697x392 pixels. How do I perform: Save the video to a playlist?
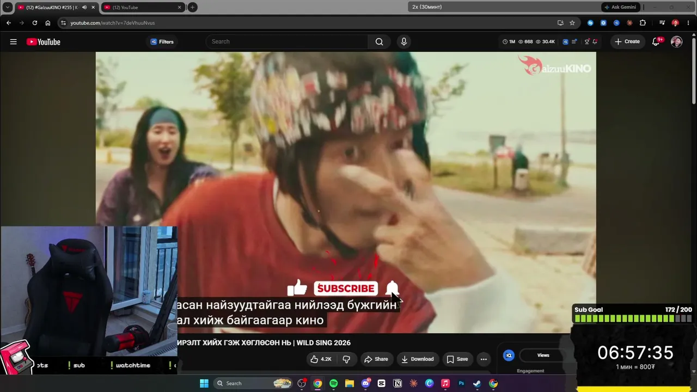tap(457, 359)
